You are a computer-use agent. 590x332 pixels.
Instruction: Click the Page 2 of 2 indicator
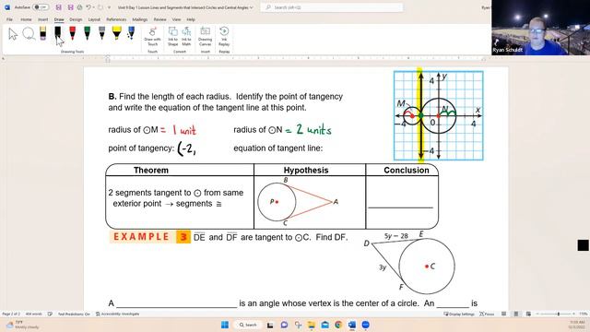pyautogui.click(x=11, y=314)
